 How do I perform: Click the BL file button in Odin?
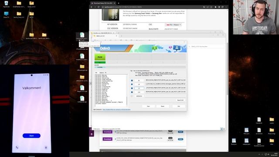point(139,80)
